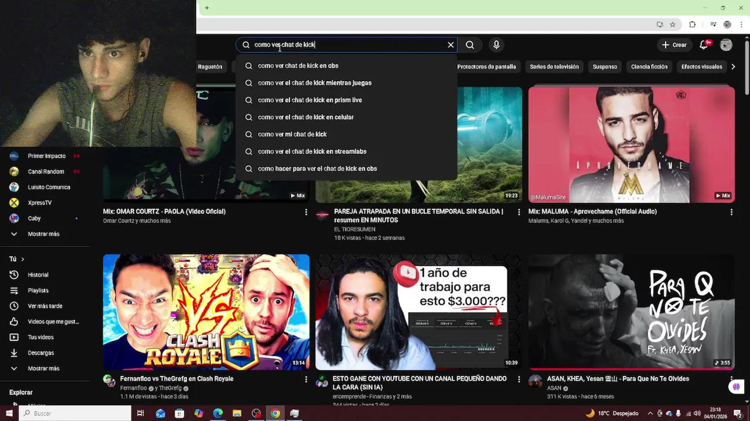Screen dimensions: 750x421
Task: Click the EL TIORESUMEN channel avatar
Action: pos(322,215)
